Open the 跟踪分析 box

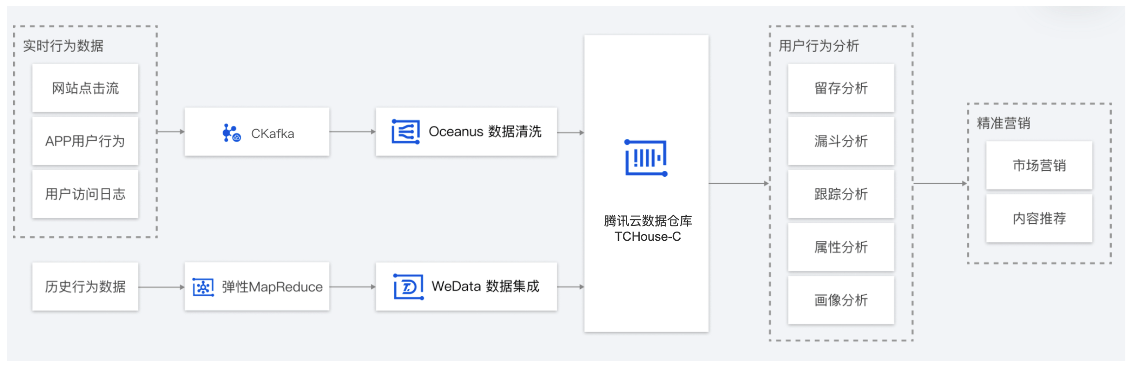coord(841,194)
